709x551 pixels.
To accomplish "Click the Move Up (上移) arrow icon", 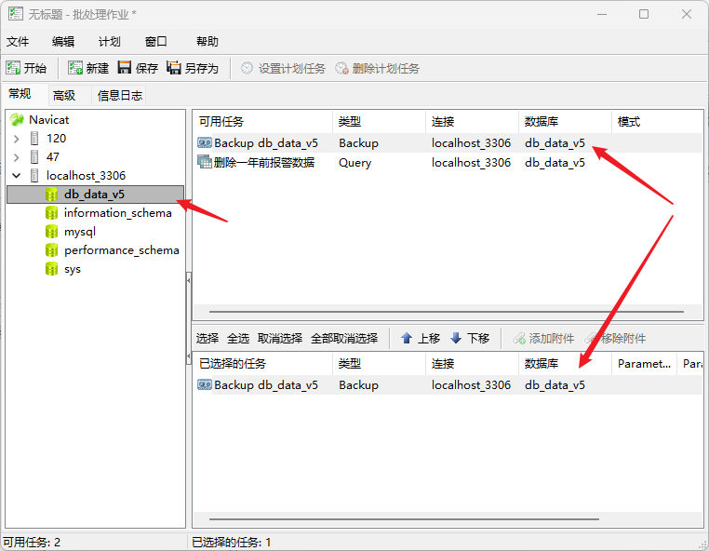I will [407, 338].
